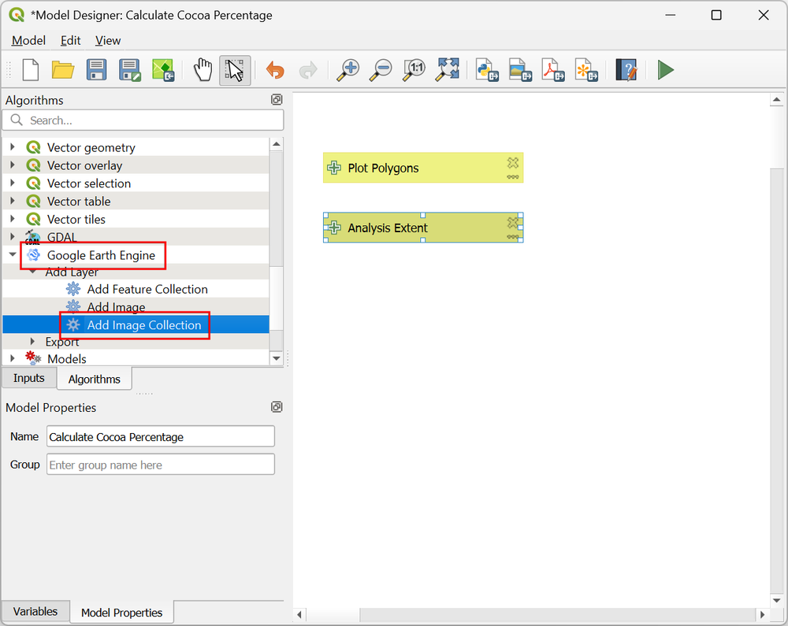Image resolution: width=788 pixels, height=626 pixels.
Task: Switch to the Model Properties tab
Action: click(x=121, y=613)
